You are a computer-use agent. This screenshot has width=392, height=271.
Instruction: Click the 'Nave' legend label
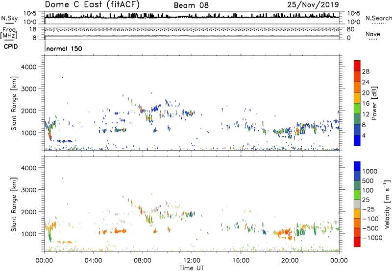tap(373, 34)
